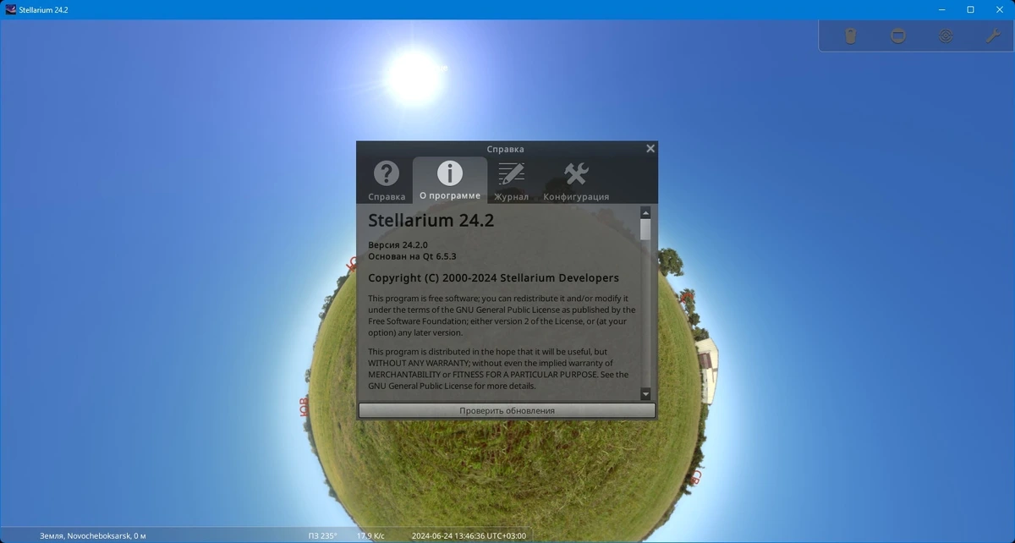1015x543 pixels.
Task: Click the 17.9 К/с frame rate value
Action: click(x=370, y=535)
